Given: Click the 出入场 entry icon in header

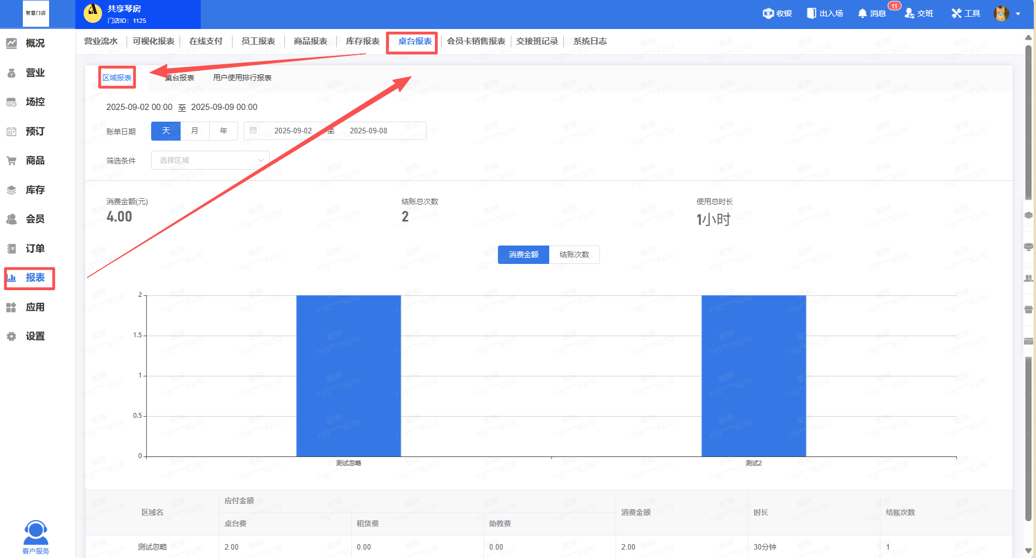Looking at the screenshot, I should (811, 13).
